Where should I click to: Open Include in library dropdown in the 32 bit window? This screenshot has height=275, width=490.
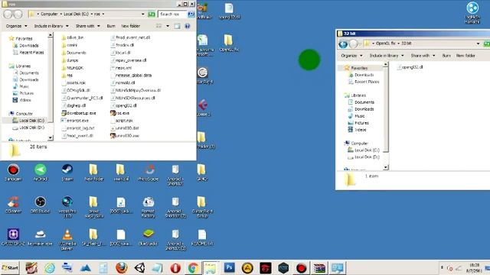coord(387,56)
